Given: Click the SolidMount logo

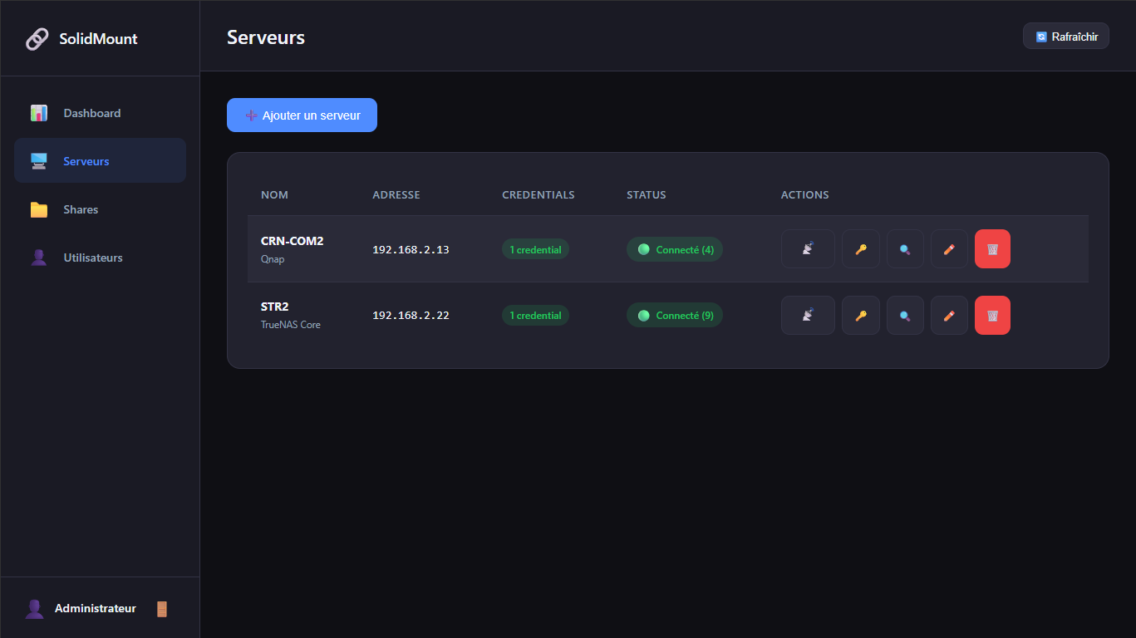Looking at the screenshot, I should point(81,38).
